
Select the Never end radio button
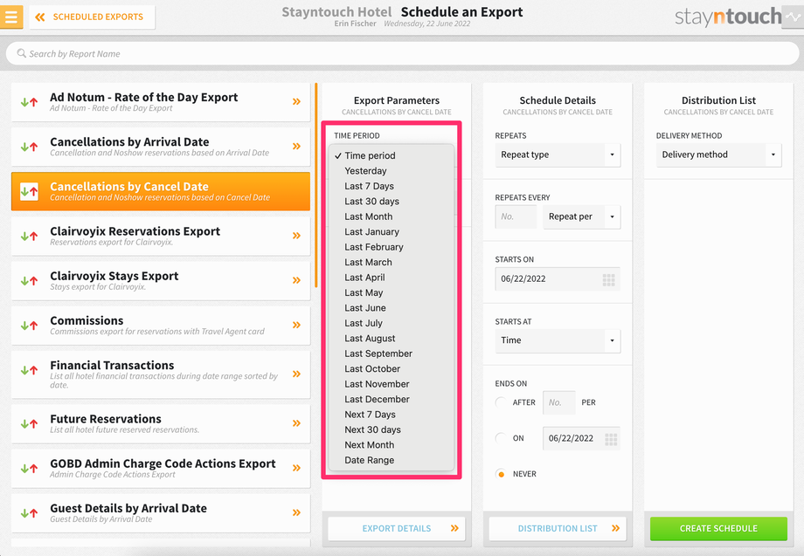(501, 474)
